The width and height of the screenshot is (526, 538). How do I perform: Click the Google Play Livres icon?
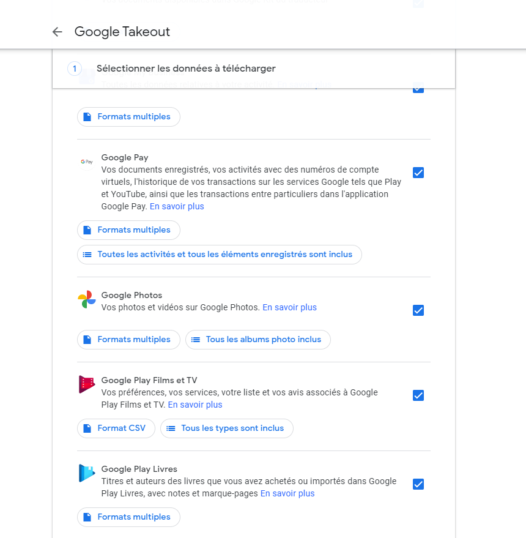coord(87,473)
